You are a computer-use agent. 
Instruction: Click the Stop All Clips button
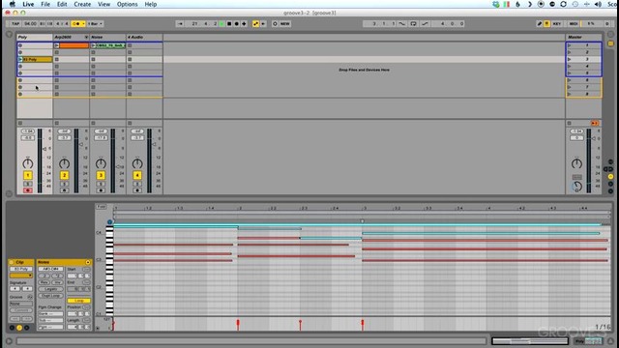570,123
